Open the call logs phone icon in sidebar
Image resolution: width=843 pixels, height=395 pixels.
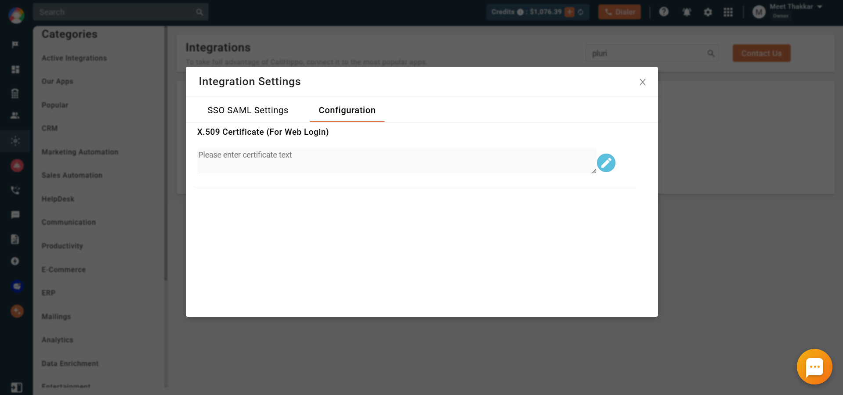tap(15, 190)
